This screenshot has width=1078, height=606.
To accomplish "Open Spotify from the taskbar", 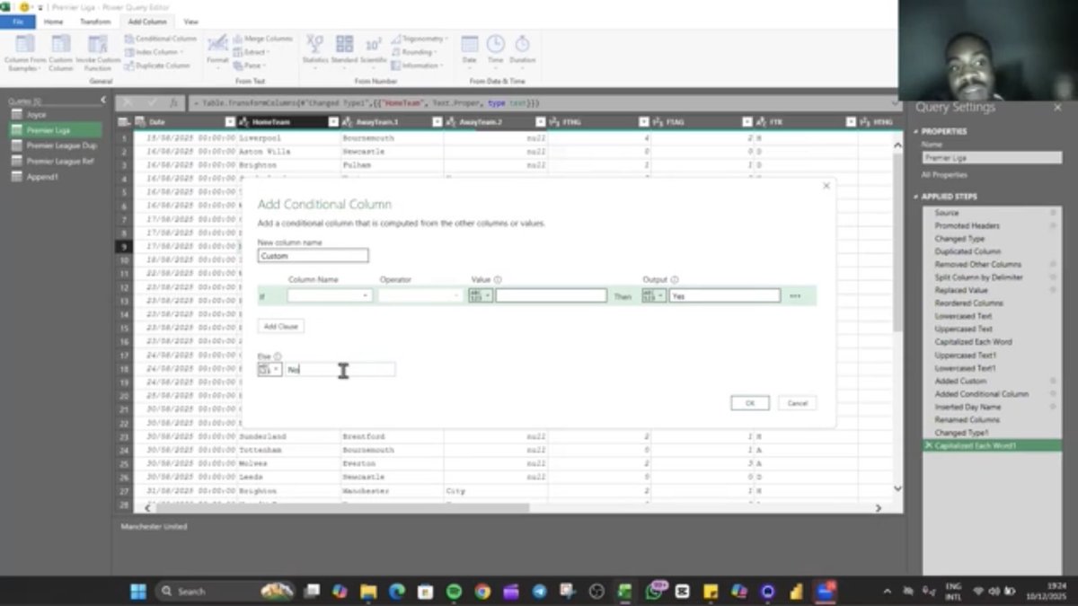I will [454, 591].
